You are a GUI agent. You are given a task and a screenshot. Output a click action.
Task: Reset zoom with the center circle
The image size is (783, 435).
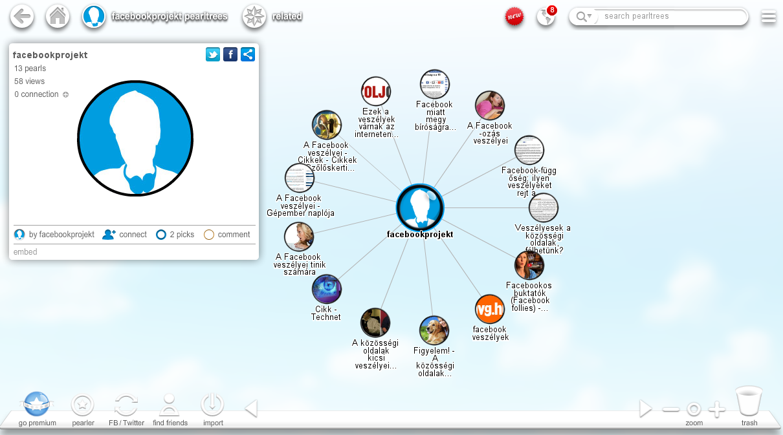[694, 409]
